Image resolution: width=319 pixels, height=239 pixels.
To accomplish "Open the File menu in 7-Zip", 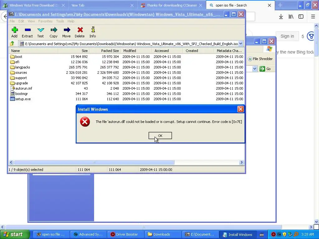I will (x=12, y=21).
